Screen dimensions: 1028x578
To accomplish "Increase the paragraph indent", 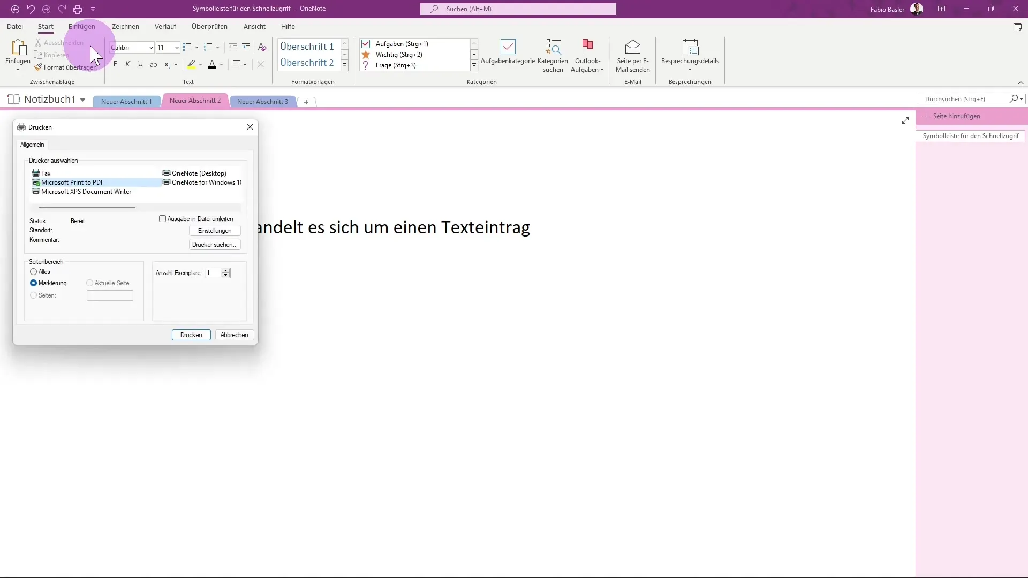I will click(x=246, y=47).
